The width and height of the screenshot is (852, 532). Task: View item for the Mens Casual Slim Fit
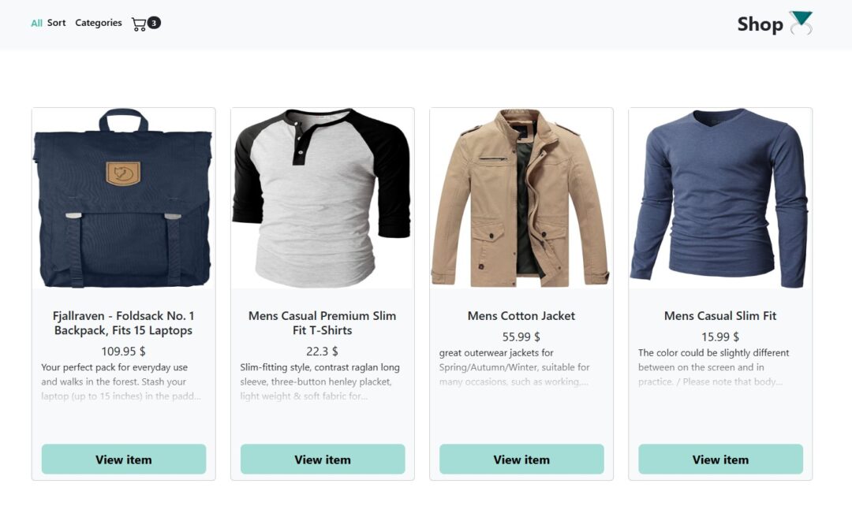point(720,459)
